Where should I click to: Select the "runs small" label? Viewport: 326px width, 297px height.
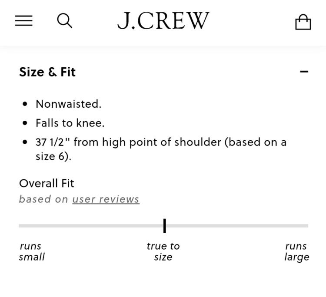32,251
